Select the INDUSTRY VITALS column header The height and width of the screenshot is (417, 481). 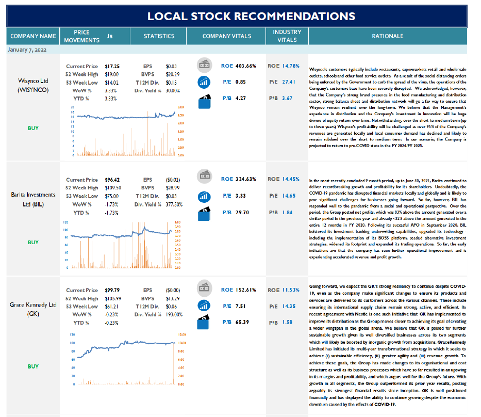[x=287, y=36]
